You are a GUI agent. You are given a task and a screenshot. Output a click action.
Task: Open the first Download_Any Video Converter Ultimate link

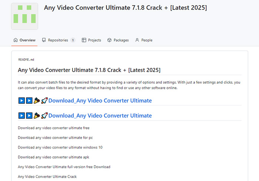[x=100, y=101]
